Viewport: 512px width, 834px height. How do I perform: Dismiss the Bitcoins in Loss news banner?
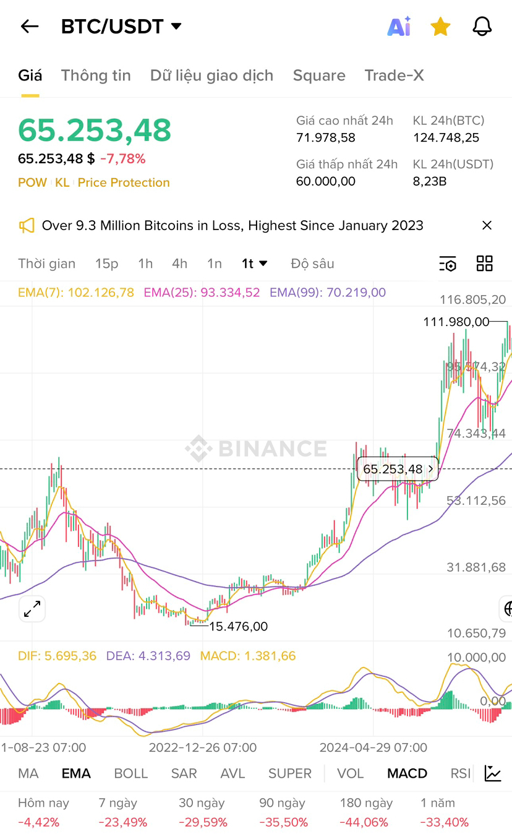pos(487,225)
